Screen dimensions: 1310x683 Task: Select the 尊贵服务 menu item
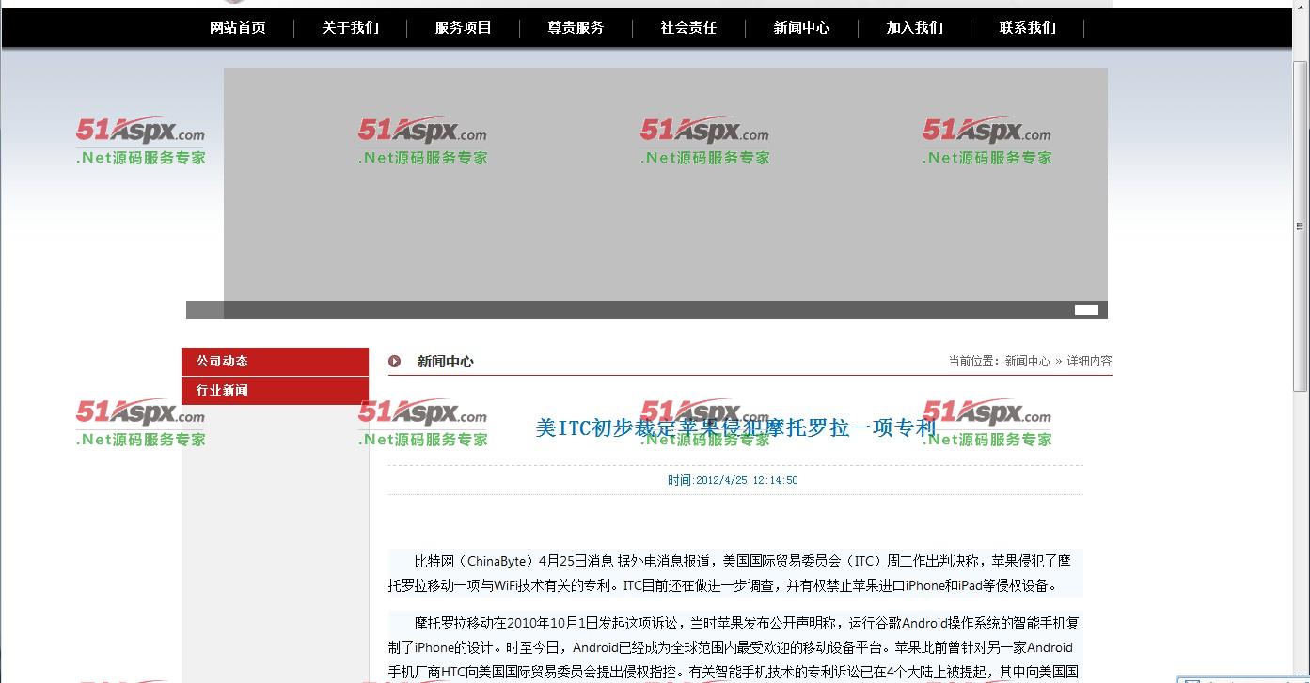tap(576, 28)
